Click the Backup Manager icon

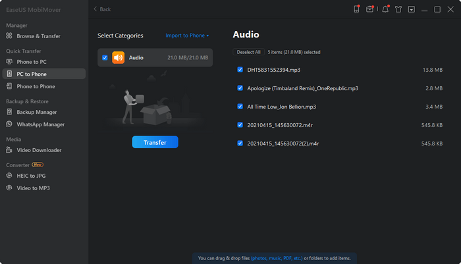point(9,112)
